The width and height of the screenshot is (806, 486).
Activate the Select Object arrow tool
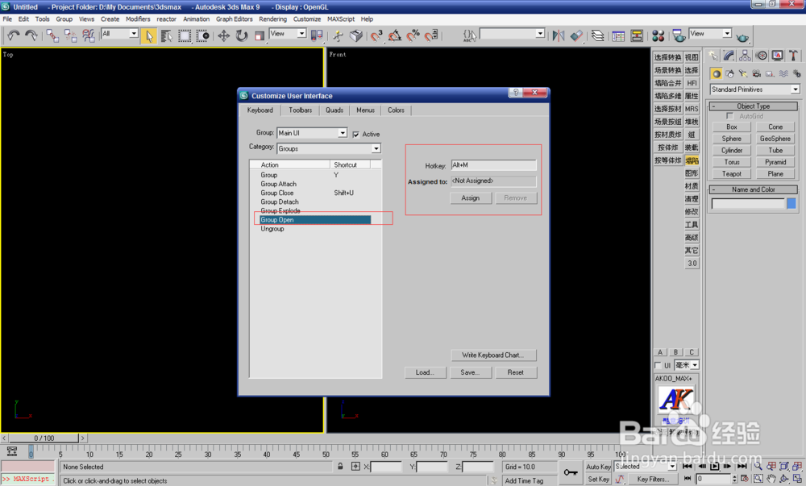pos(148,35)
